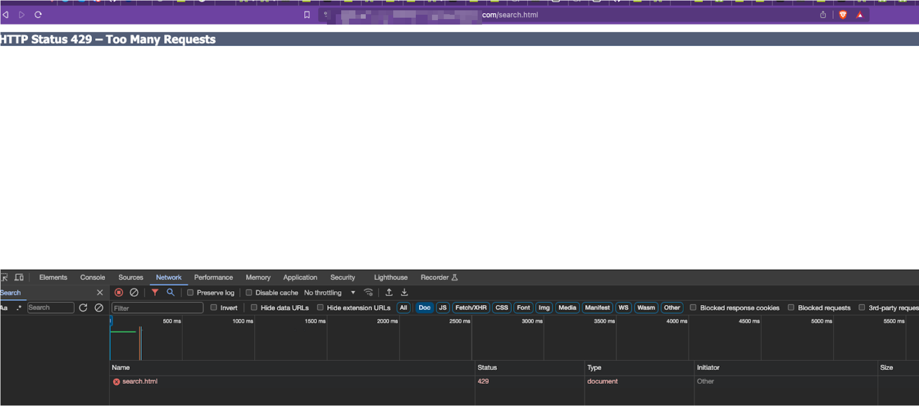Open network conditions wifi icon
Screen dimensions: 919x406
pos(368,293)
